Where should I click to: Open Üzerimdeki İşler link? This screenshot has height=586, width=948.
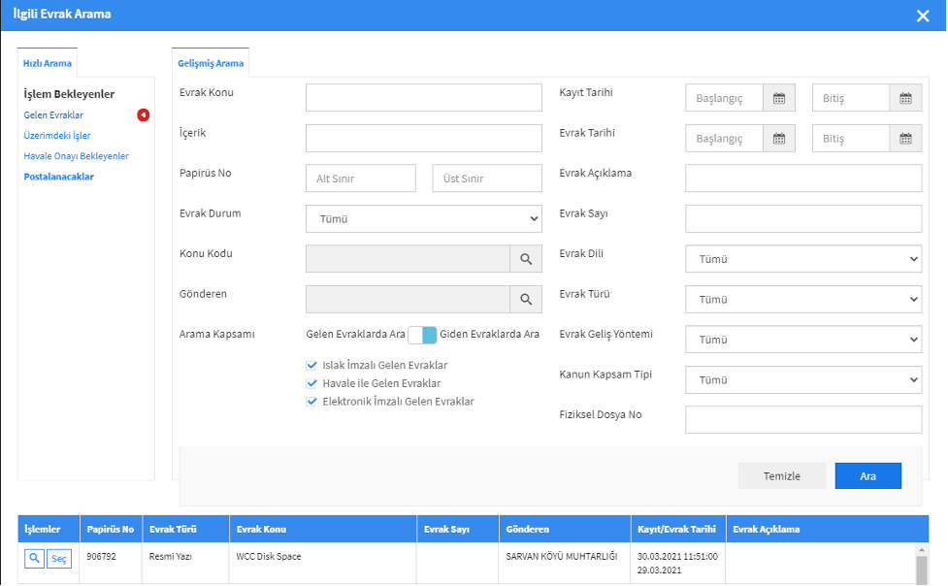pos(57,136)
